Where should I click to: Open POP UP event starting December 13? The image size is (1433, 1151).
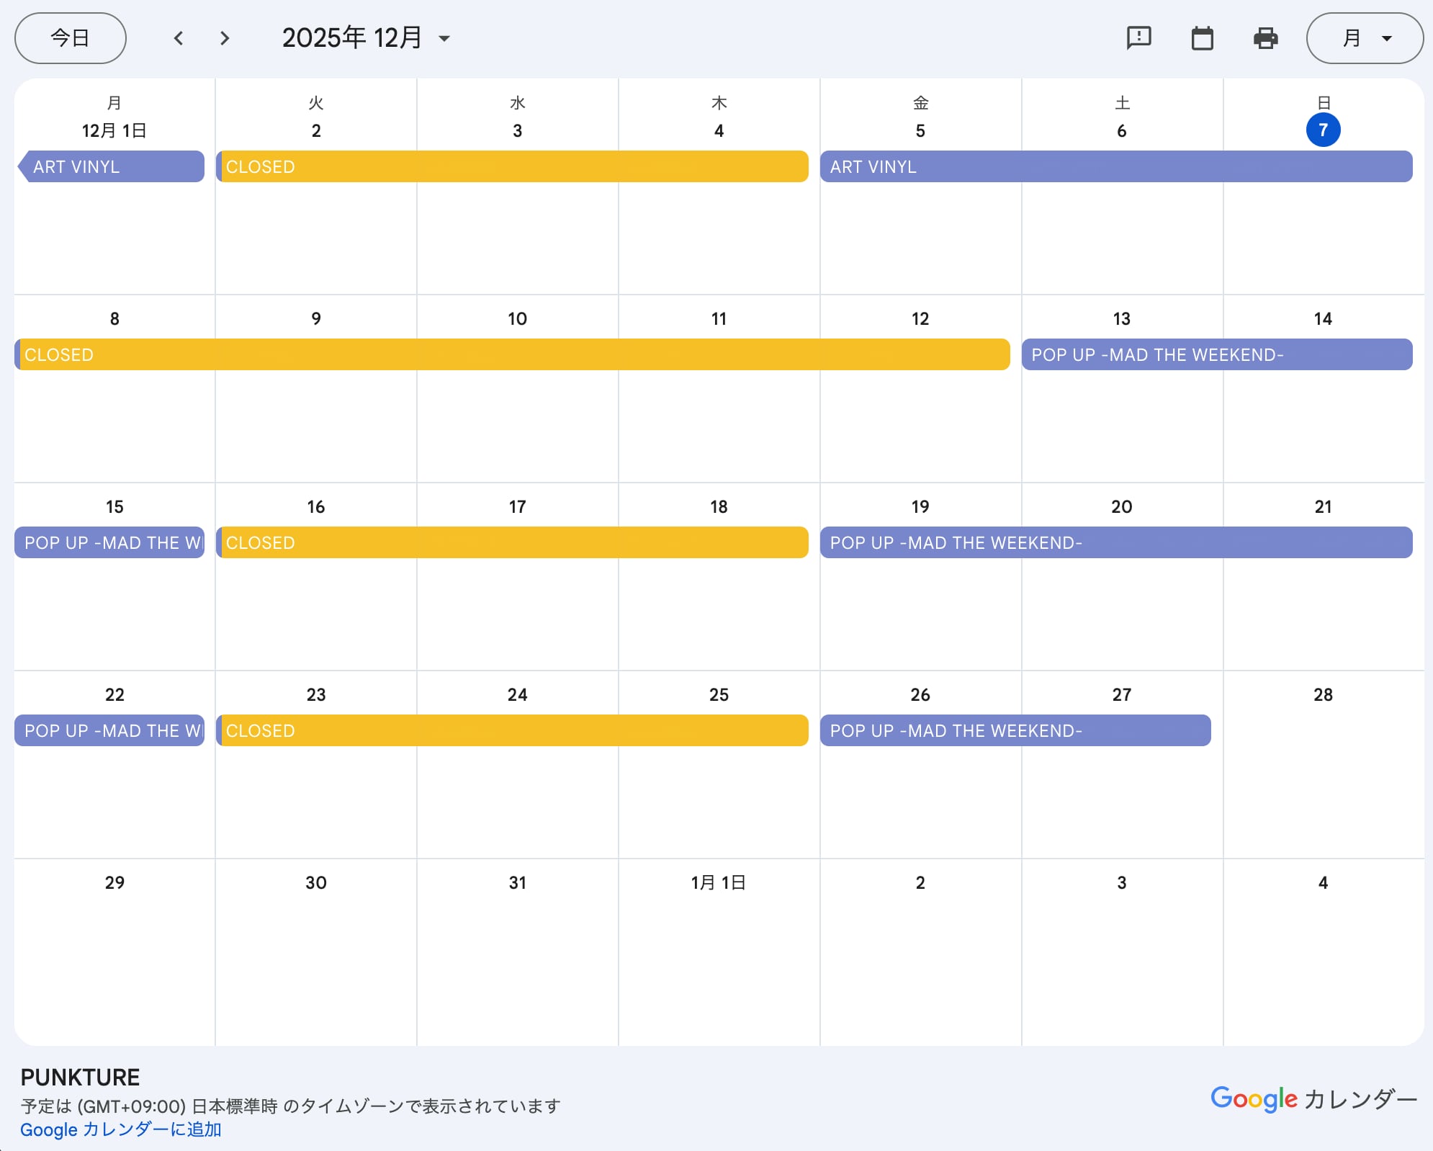[x=1216, y=354]
